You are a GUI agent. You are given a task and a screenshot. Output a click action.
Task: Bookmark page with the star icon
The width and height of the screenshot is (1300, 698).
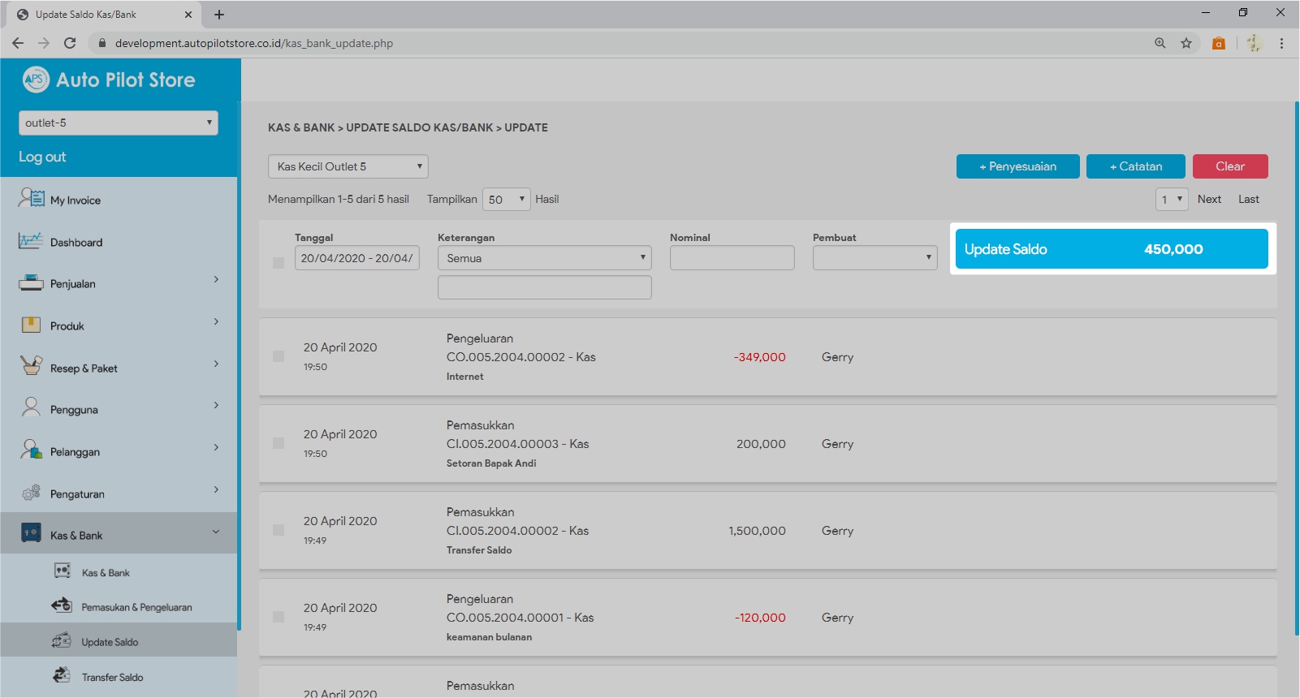tap(1186, 43)
